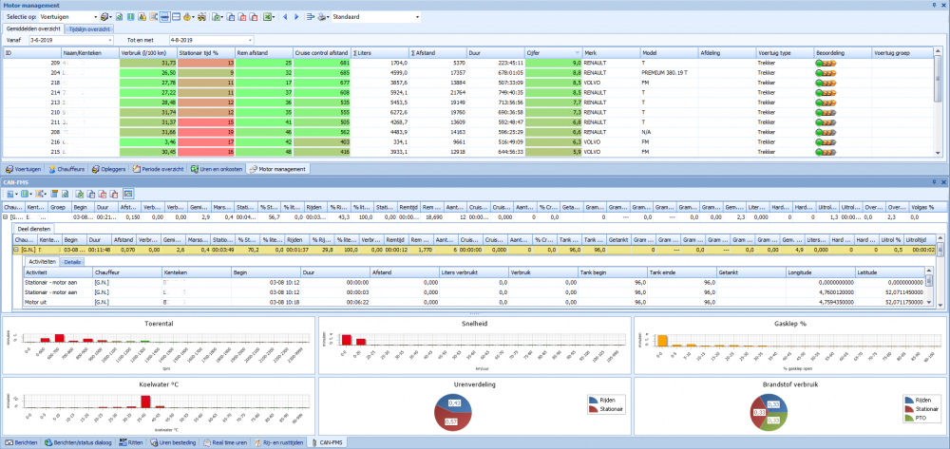Click the green Excel export icon left of blue arrows
This screenshot has height=449, width=950.
267,17
